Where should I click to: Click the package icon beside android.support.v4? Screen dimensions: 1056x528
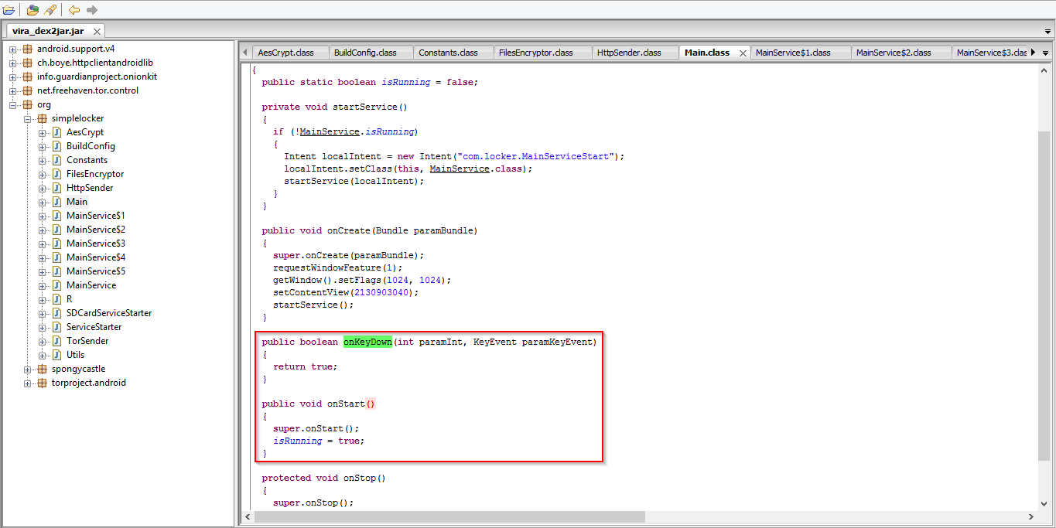27,49
